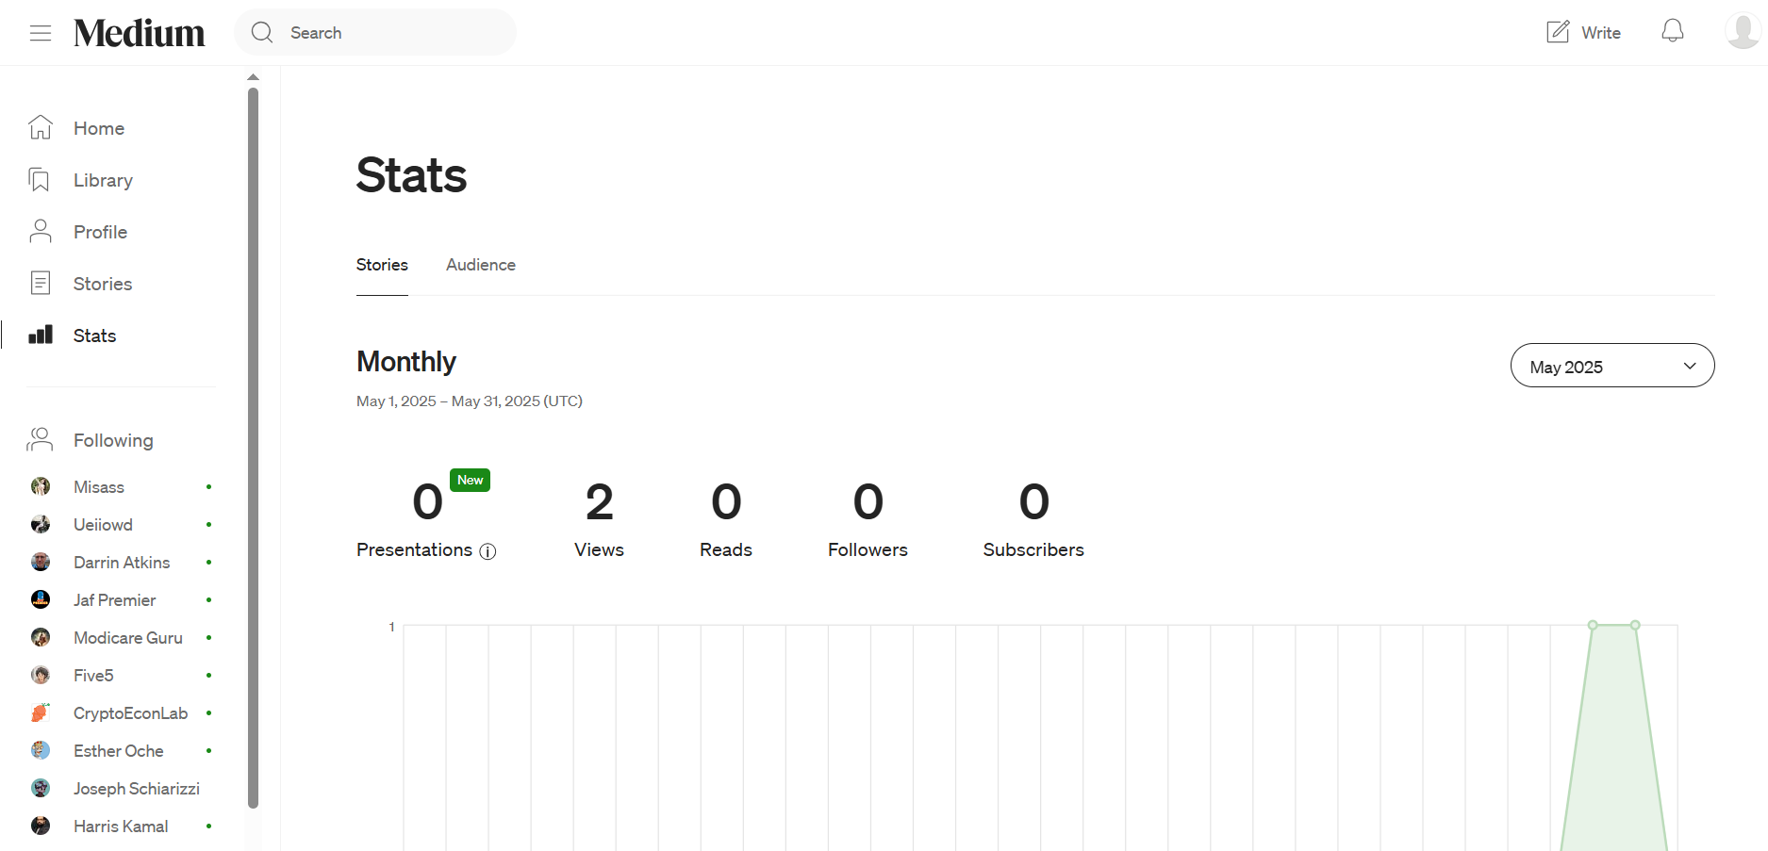Open the notifications bell
This screenshot has width=1768, height=851.
click(1673, 32)
